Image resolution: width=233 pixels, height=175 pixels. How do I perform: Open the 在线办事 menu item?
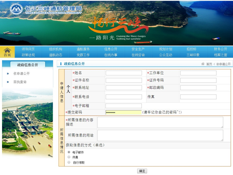pos(111,55)
